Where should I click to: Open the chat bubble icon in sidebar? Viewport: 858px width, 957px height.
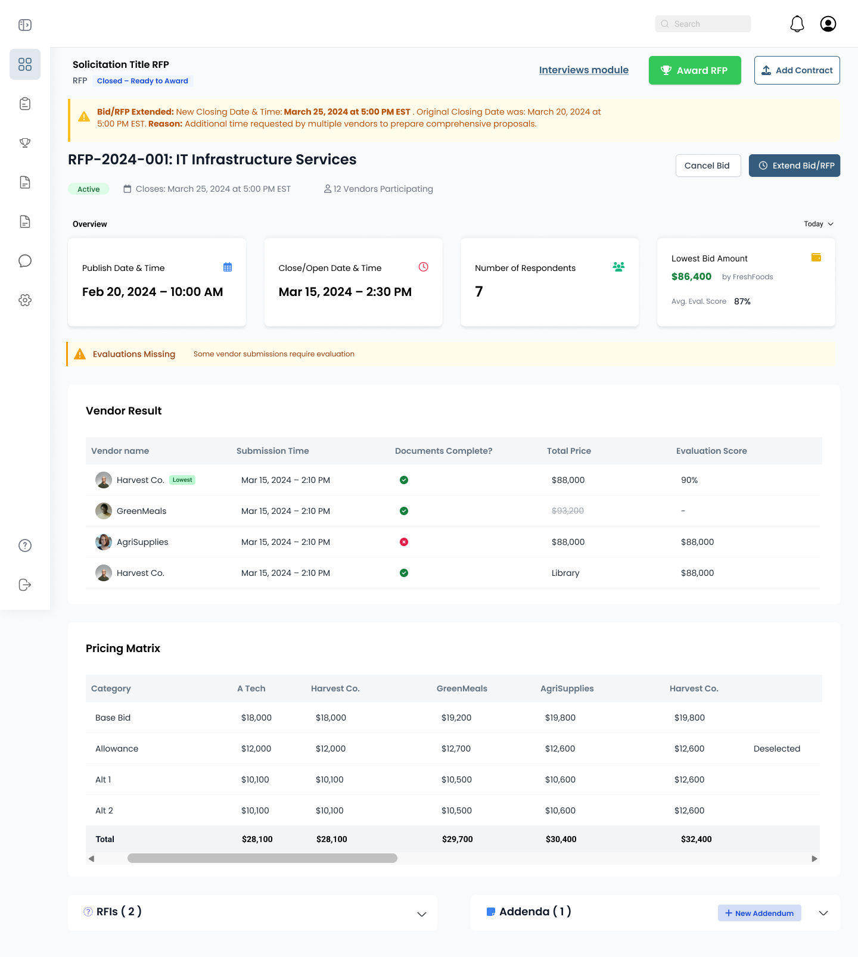click(25, 261)
